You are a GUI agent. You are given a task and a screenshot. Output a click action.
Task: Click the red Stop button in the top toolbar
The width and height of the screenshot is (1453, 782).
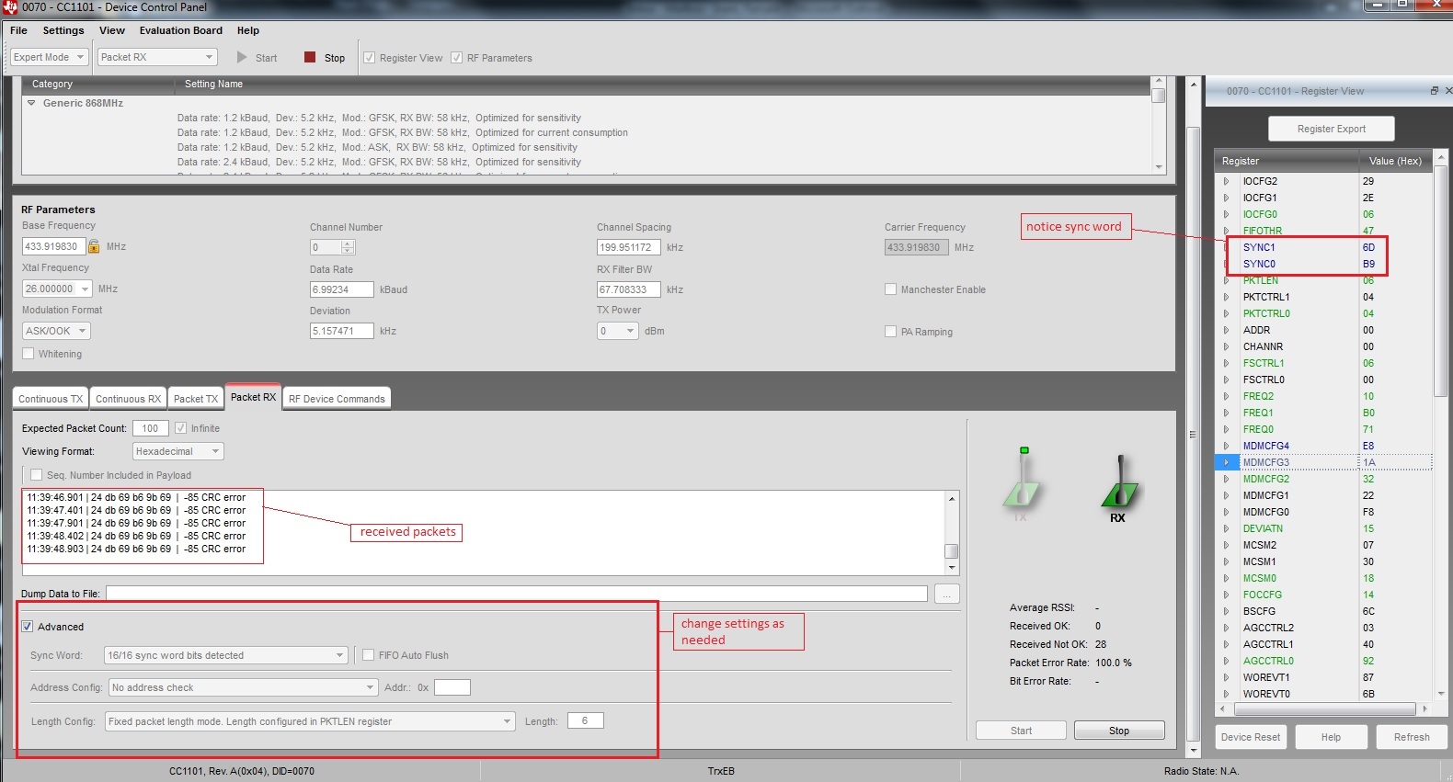pos(325,58)
